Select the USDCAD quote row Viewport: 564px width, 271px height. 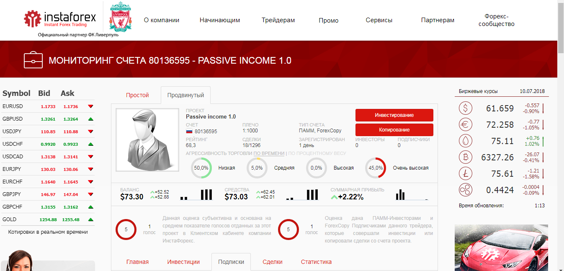point(48,157)
